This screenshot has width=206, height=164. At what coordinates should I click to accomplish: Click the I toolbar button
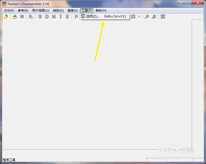tap(61, 17)
